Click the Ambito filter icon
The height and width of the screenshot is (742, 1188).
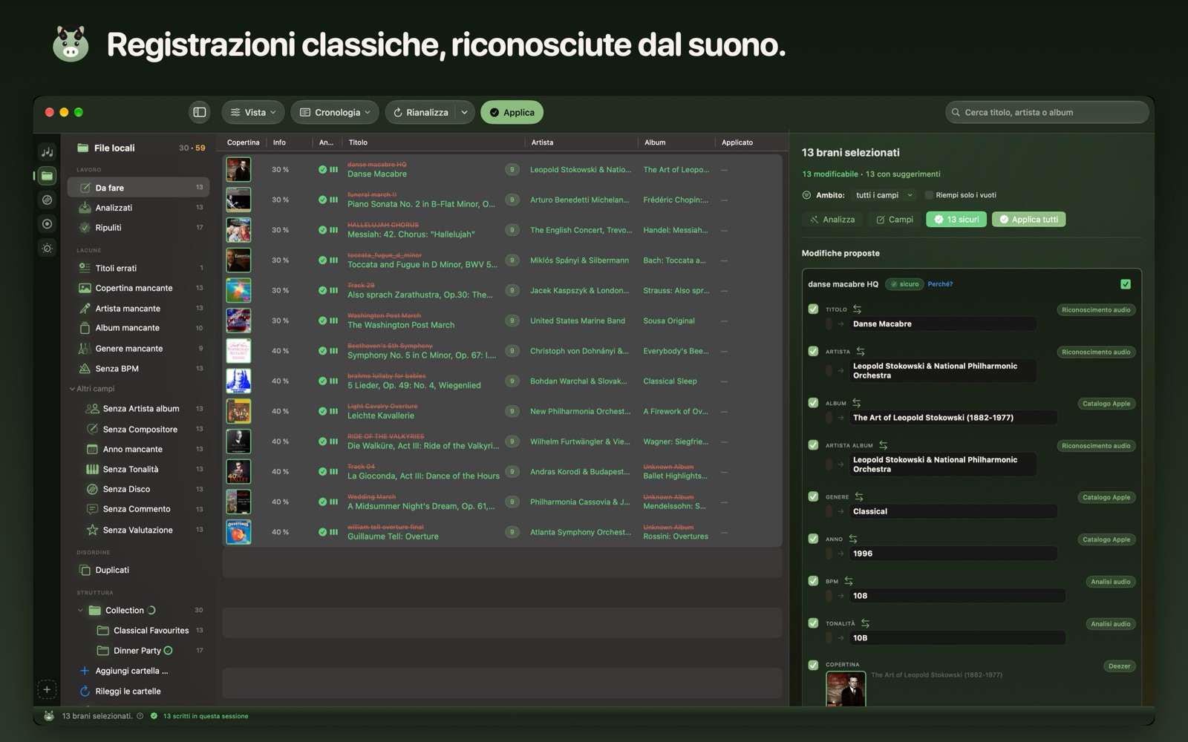pos(806,195)
